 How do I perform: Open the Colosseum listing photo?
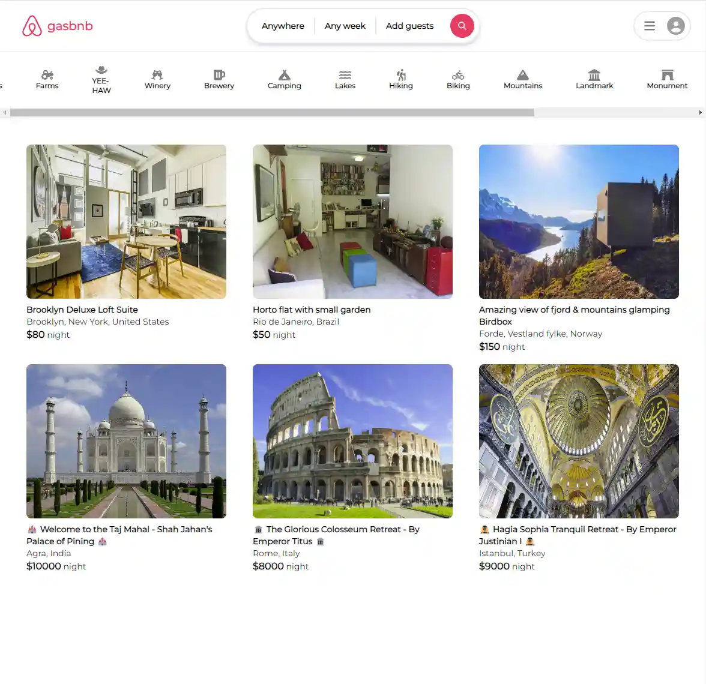(352, 441)
